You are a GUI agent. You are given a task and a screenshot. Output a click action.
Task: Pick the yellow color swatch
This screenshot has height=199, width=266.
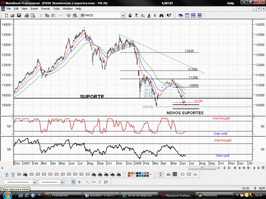[131, 175]
